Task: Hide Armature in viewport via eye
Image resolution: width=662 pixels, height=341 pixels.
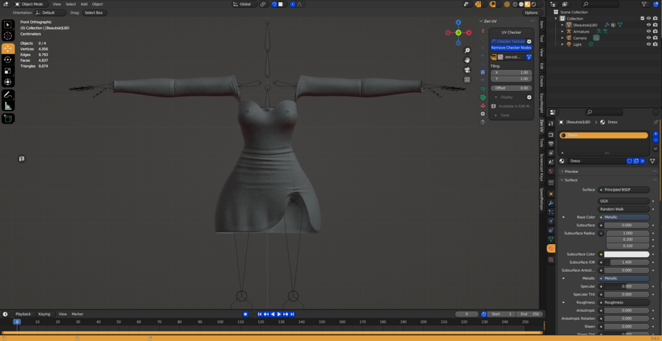Action: pos(648,31)
